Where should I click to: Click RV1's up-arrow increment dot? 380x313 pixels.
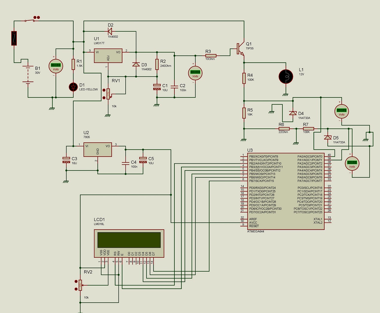(104, 90)
